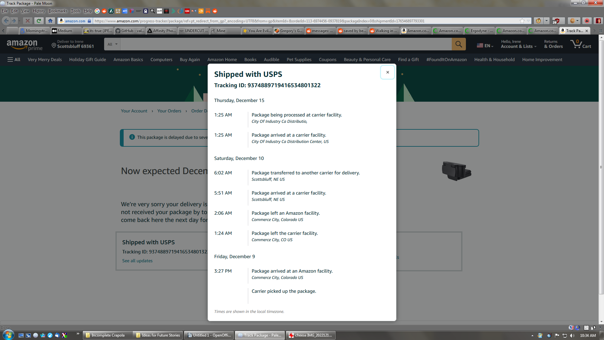Open the Amazon All hamburger menu
The height and width of the screenshot is (340, 604).
click(14, 59)
